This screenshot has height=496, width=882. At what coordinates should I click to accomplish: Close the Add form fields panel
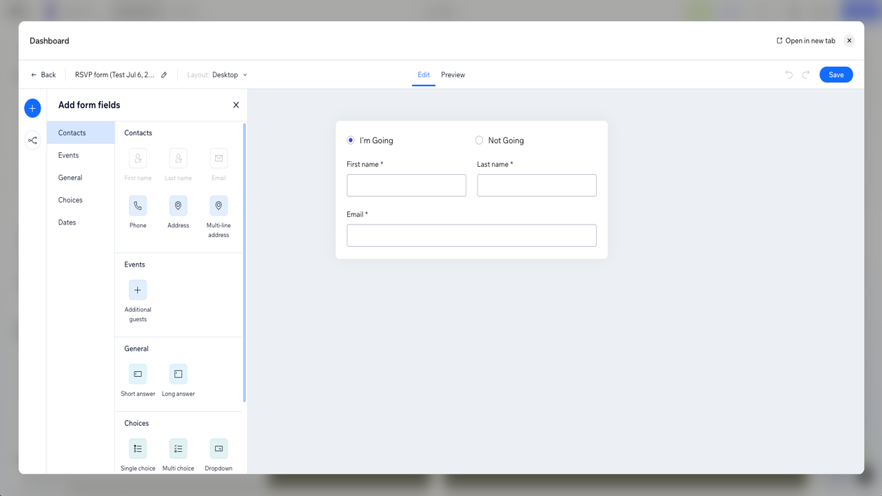[x=236, y=105]
